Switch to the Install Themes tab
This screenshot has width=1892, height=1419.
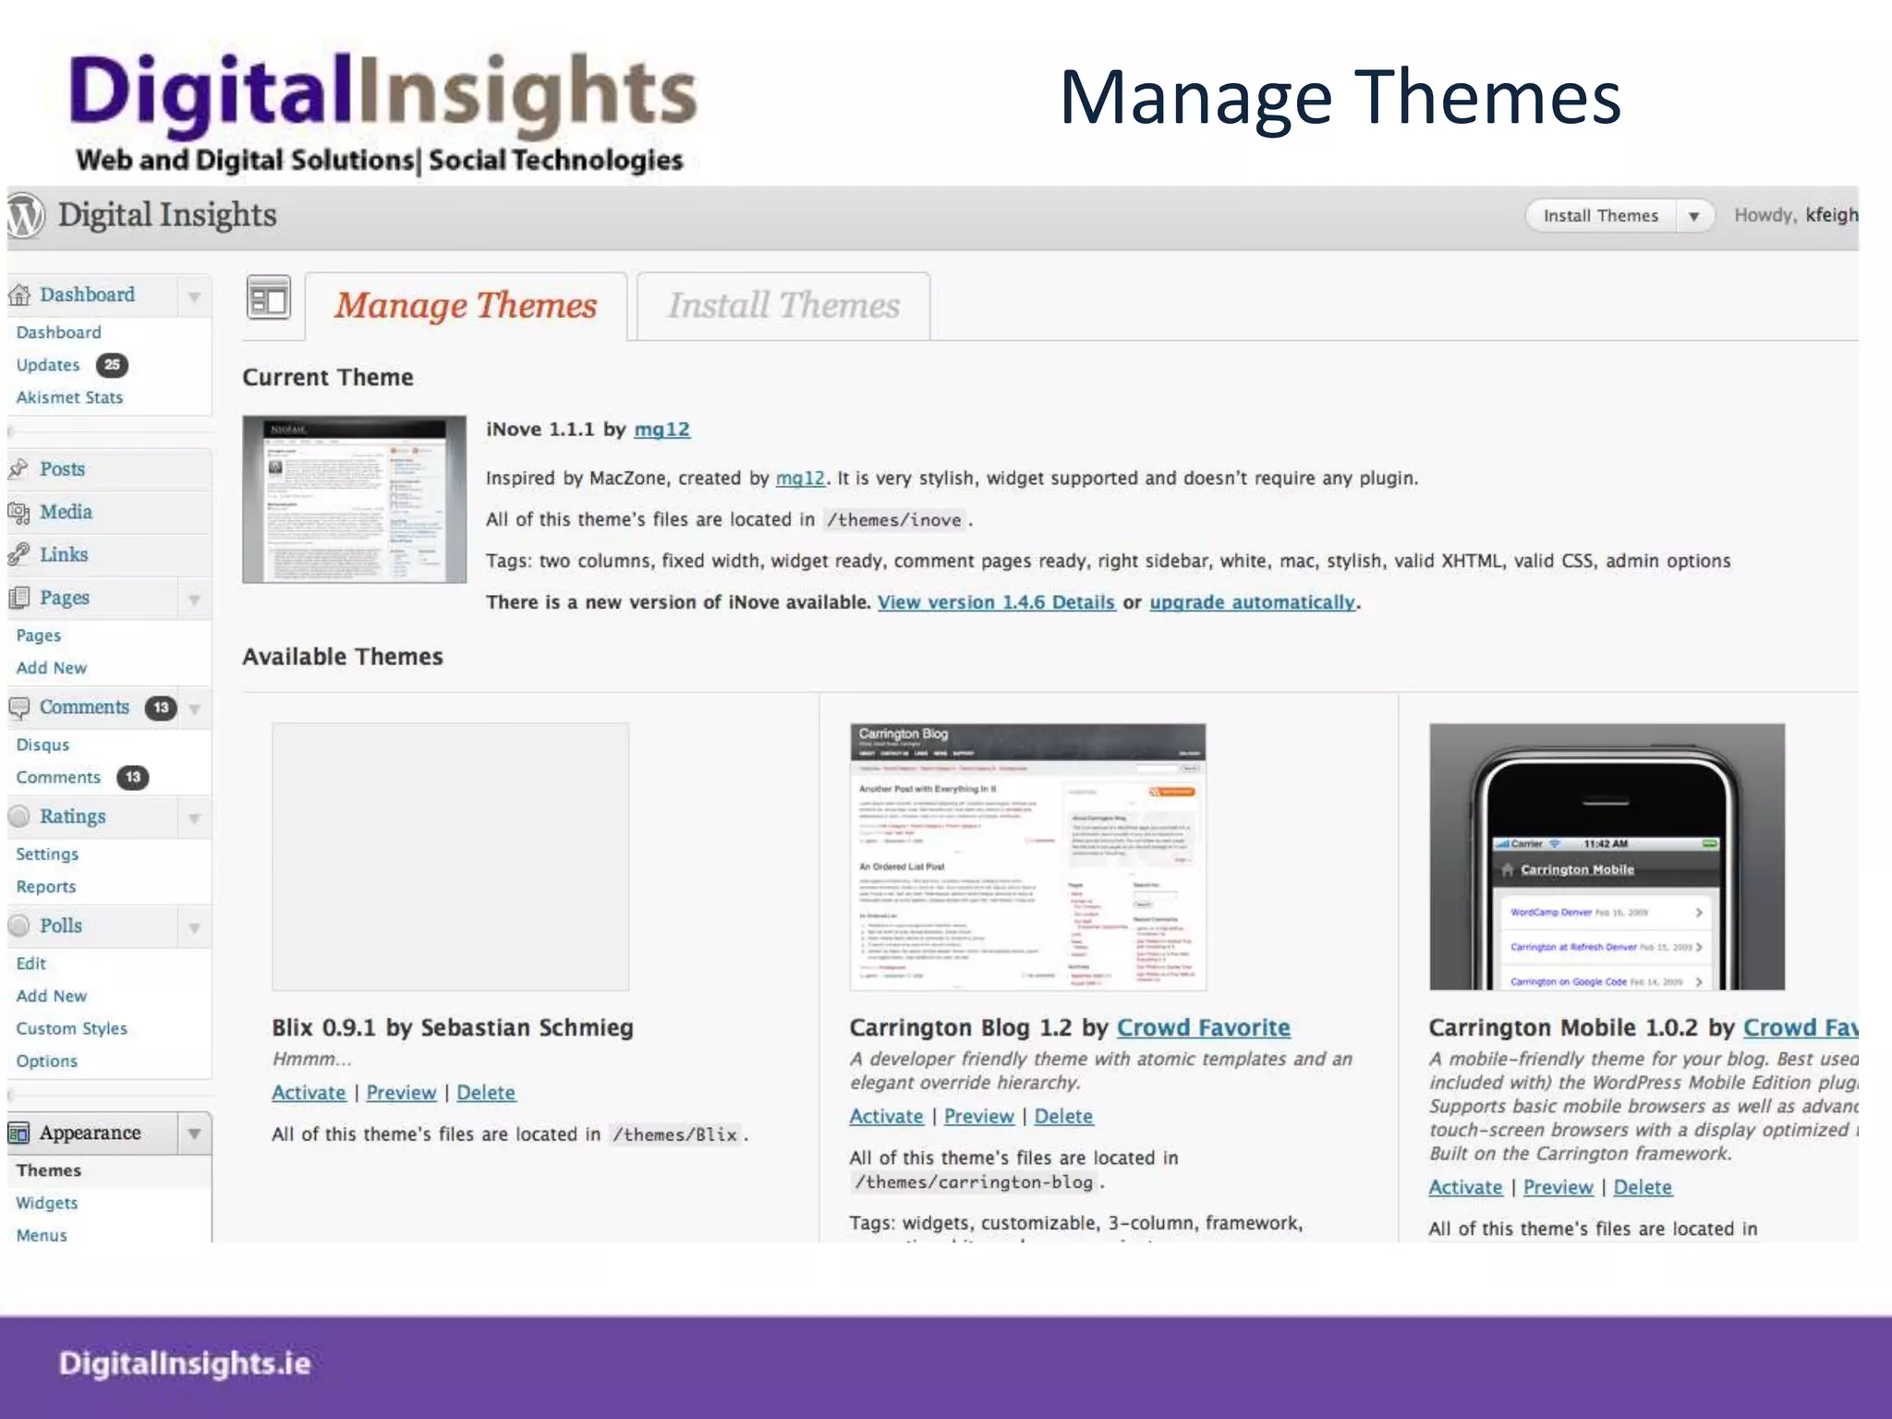(x=783, y=306)
